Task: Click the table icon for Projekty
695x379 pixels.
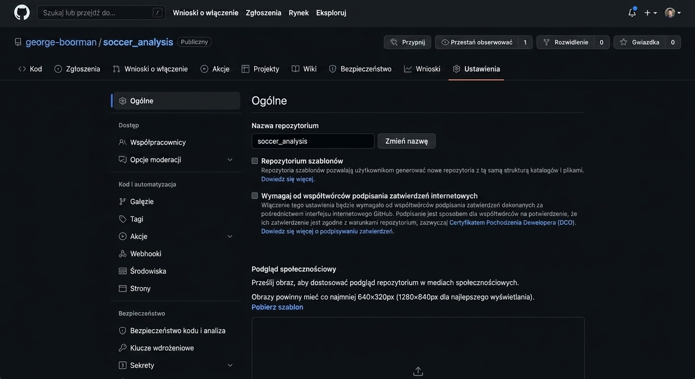Action: pos(245,69)
